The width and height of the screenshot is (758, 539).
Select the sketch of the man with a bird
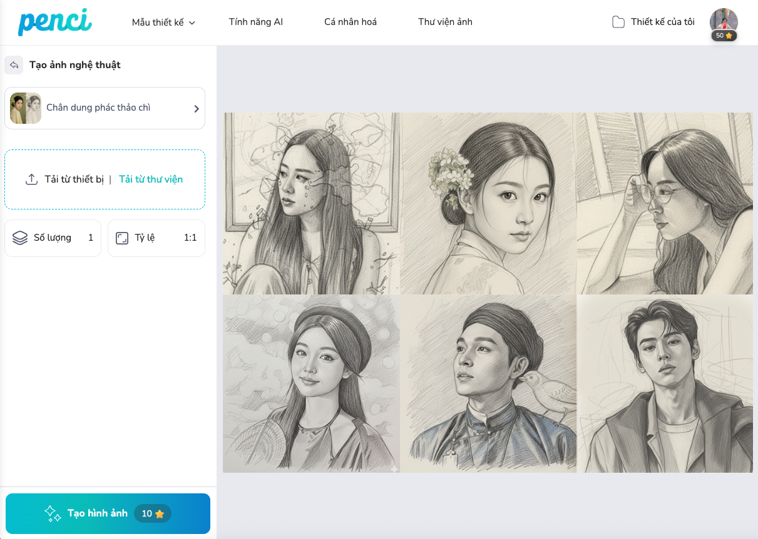[488, 383]
